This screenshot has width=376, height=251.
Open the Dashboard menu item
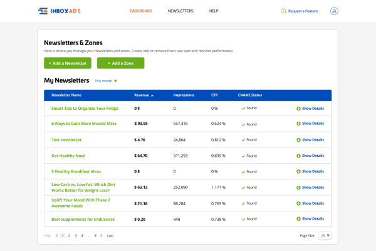[x=140, y=11]
